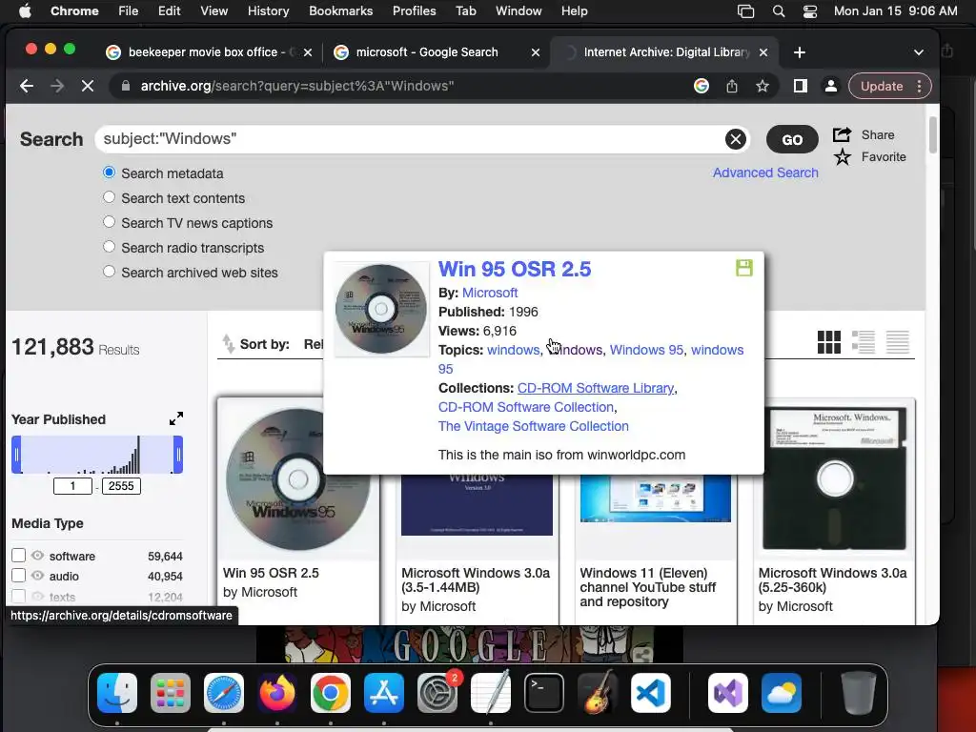The height and width of the screenshot is (732, 976).
Task: Click the Update Chrome button
Action: pos(882,87)
